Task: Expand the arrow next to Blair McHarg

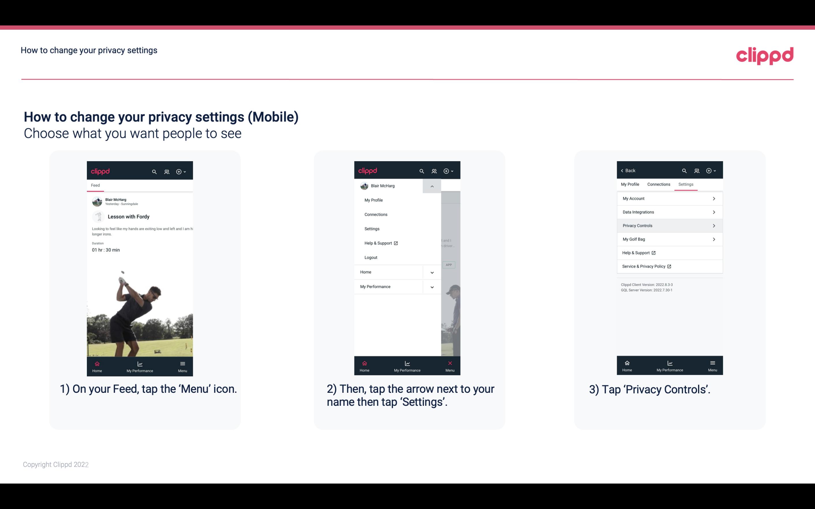Action: click(x=432, y=186)
